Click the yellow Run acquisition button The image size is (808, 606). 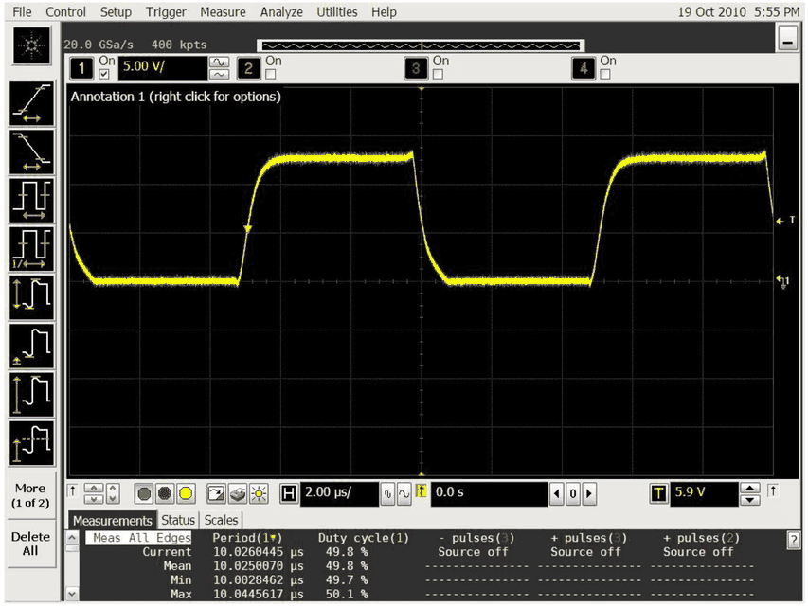(186, 493)
